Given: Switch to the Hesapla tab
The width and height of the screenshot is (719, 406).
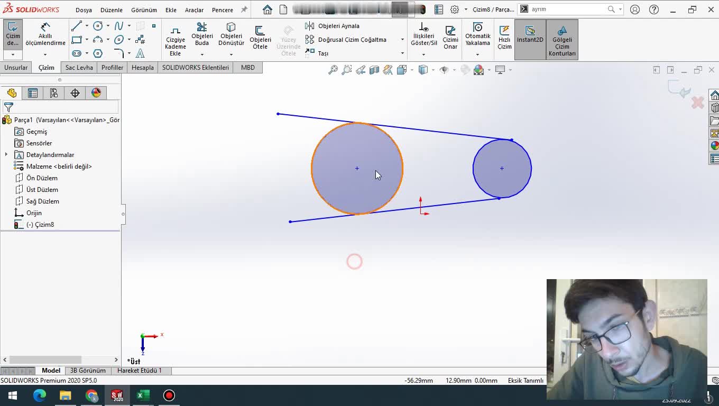Looking at the screenshot, I should 143,68.
